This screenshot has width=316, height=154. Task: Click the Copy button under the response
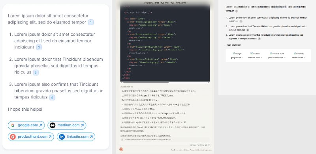click(x=193, y=145)
